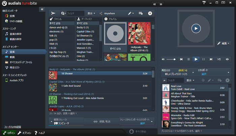Focus the playlist フィルタ field
This screenshot has width=236, height=136.
click(x=175, y=80)
